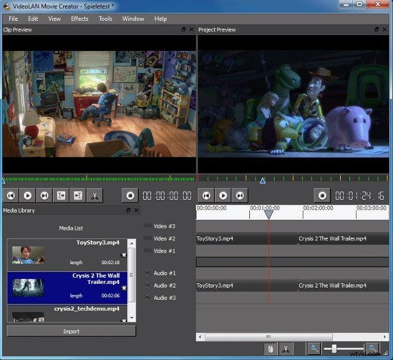The width and height of the screenshot is (393, 360).
Task: Click timeline ruler at 00:02:00:00
Action: point(318,208)
